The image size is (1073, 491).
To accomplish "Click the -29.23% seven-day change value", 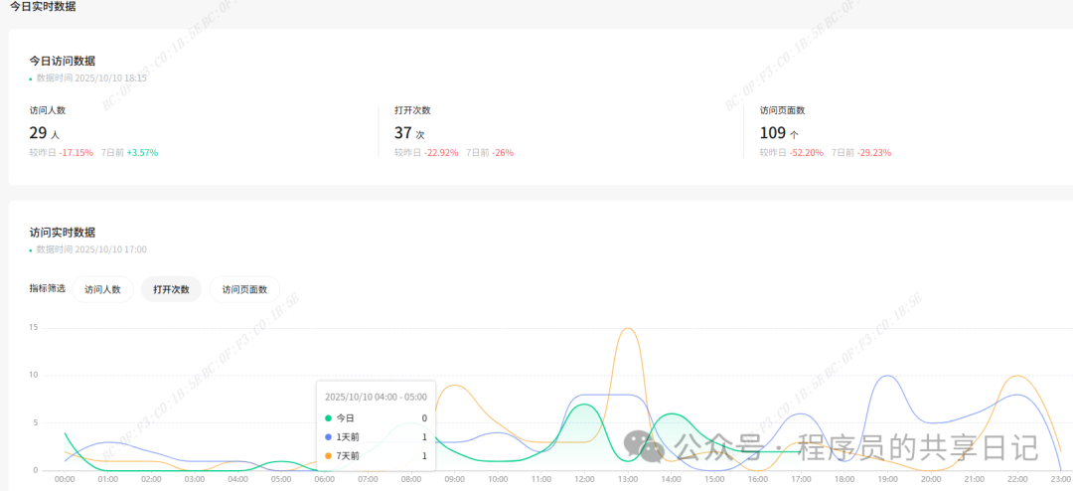I will 874,153.
